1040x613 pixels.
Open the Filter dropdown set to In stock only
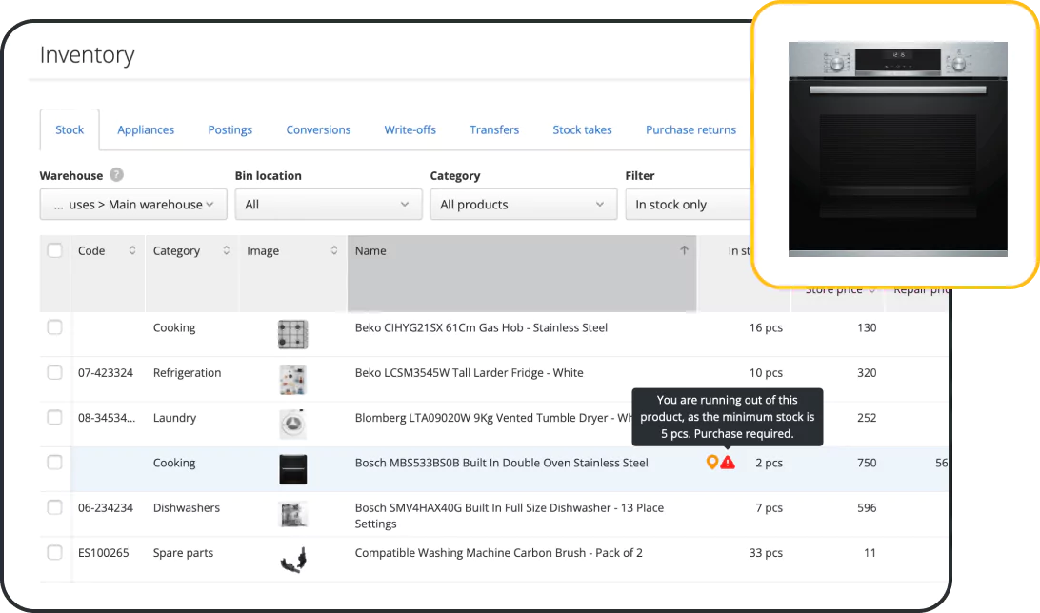[x=688, y=204]
